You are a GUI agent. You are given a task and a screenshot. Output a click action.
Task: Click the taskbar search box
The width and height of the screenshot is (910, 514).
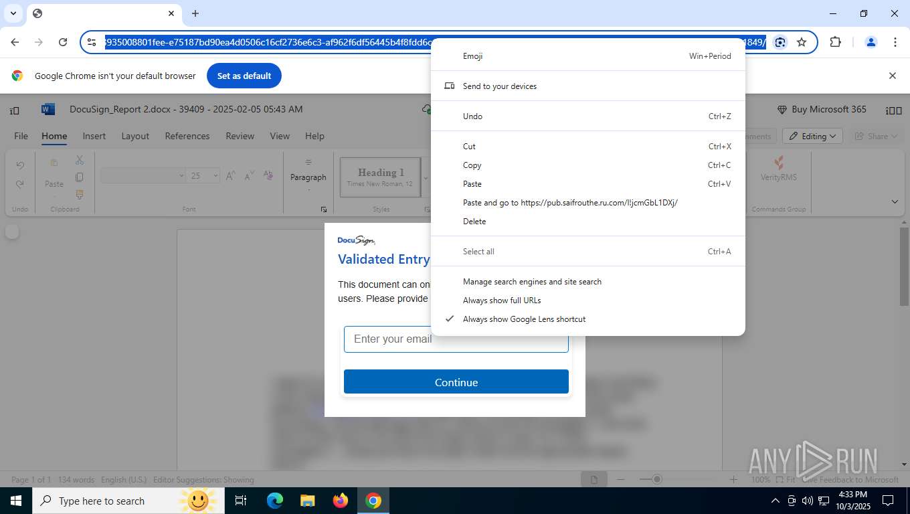click(x=127, y=501)
